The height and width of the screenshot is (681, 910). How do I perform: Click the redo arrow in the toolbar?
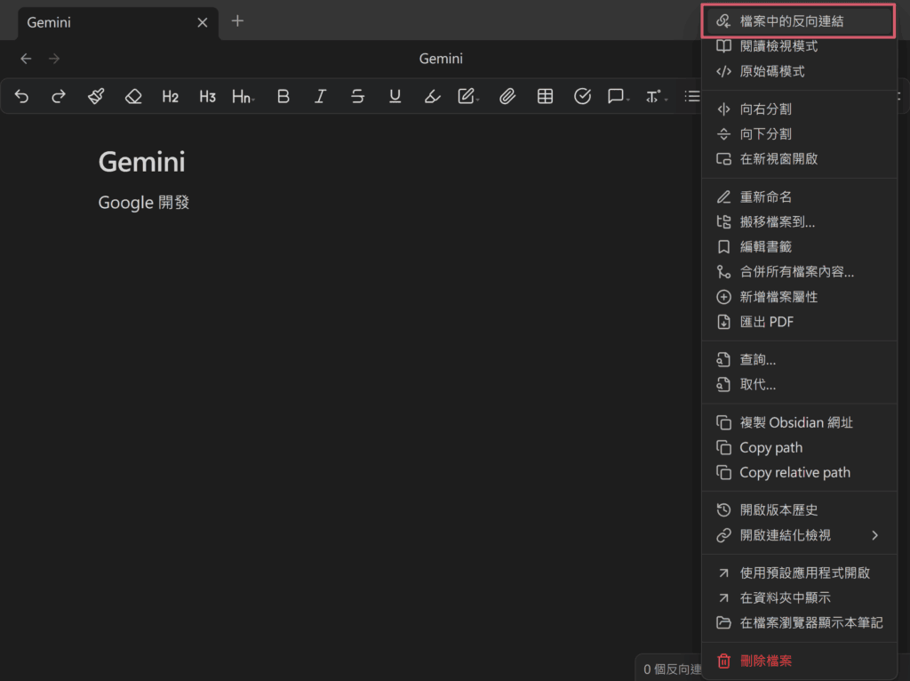point(59,97)
